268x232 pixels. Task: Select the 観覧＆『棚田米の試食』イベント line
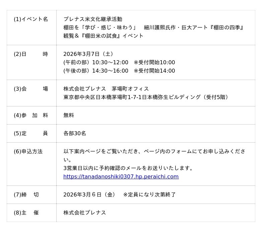103,36
